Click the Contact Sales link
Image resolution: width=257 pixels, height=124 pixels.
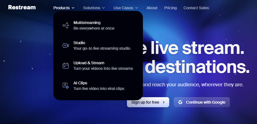[196, 8]
